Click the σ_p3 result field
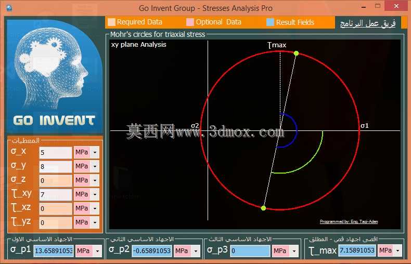The image size is (411, 264). (250, 251)
